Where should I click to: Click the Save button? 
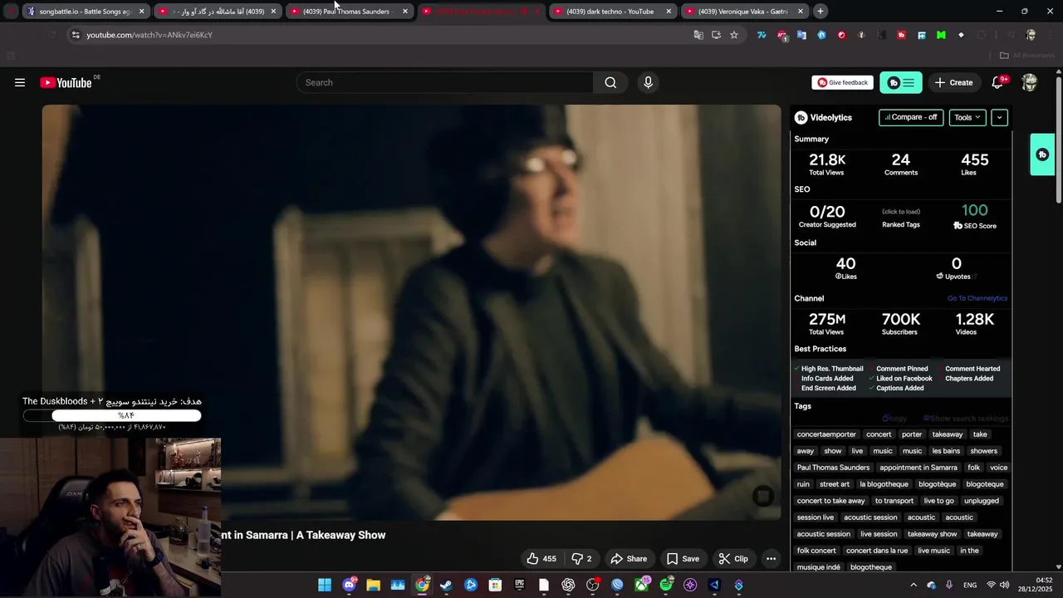click(683, 559)
